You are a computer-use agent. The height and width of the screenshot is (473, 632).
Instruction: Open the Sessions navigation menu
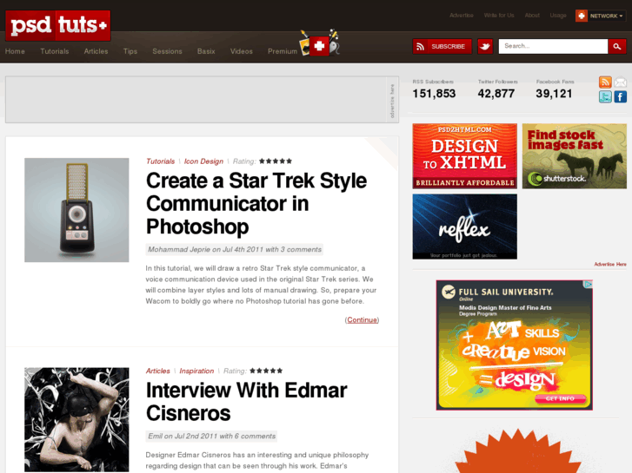point(167,51)
